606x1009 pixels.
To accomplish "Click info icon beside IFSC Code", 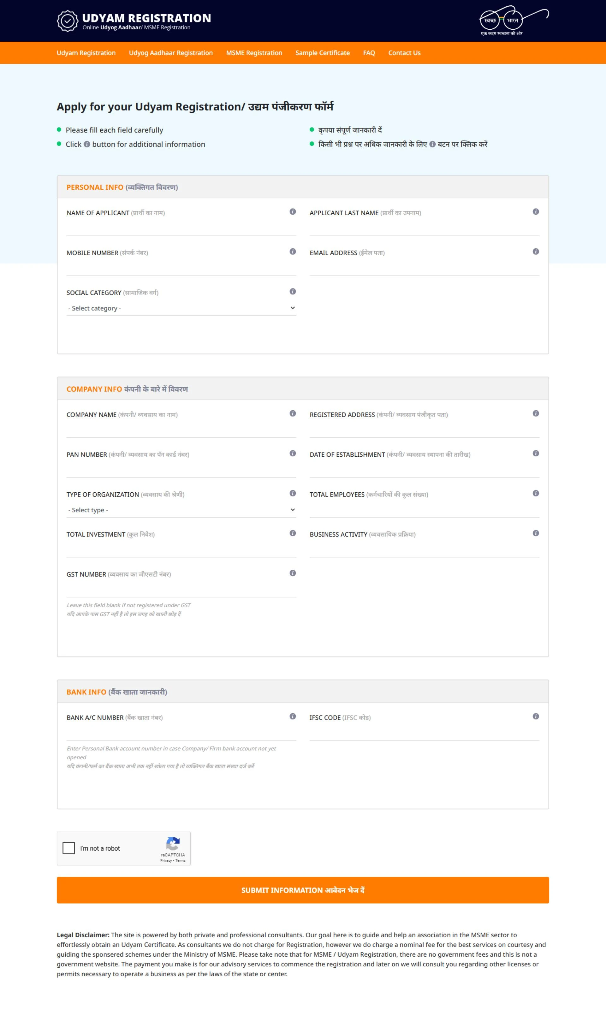I will tap(536, 716).
